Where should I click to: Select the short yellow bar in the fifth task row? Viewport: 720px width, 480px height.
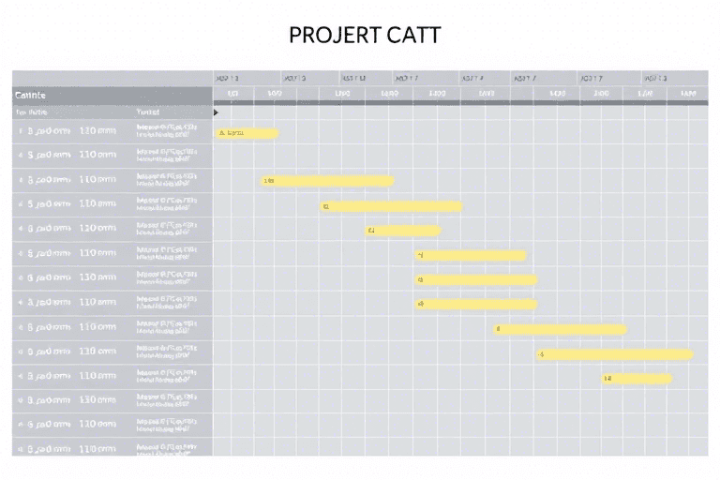pos(403,230)
